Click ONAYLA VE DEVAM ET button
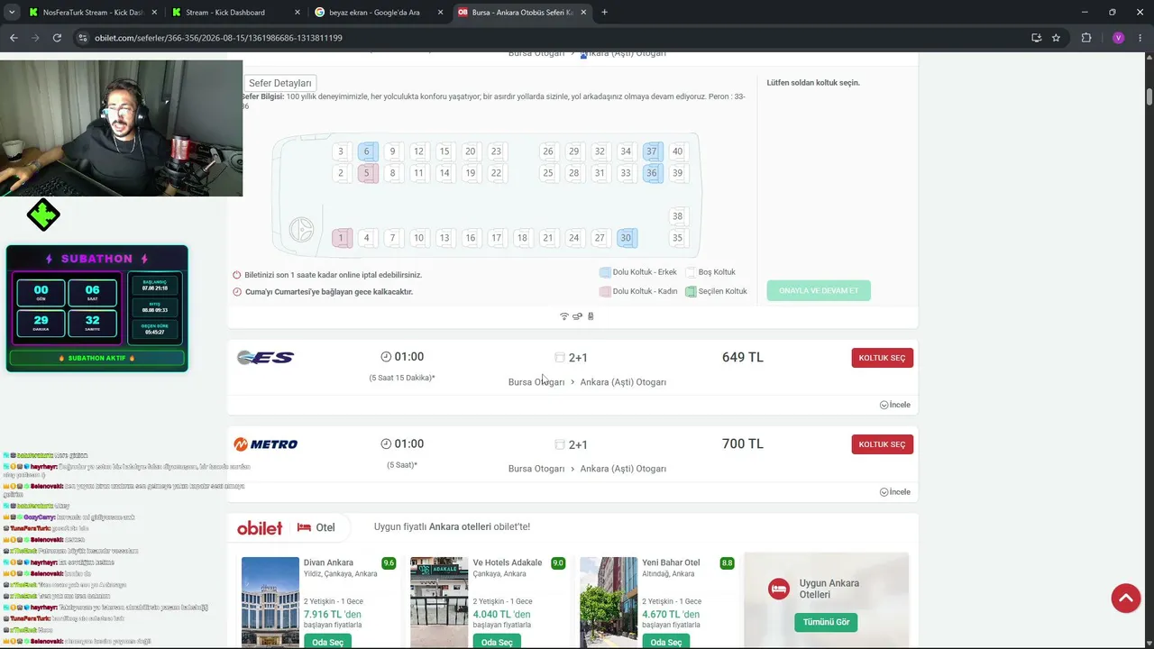Image resolution: width=1154 pixels, height=649 pixels. click(x=819, y=290)
